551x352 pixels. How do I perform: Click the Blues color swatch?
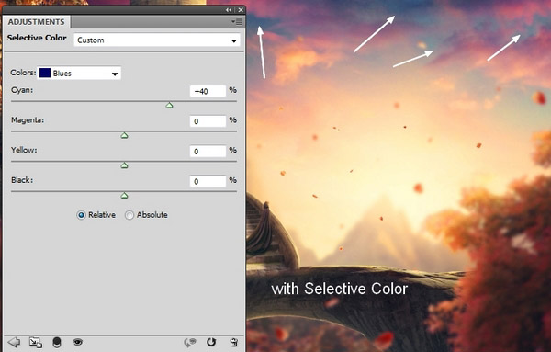click(45, 74)
